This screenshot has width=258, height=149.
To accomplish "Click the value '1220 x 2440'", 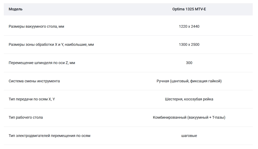I will 189,26.
